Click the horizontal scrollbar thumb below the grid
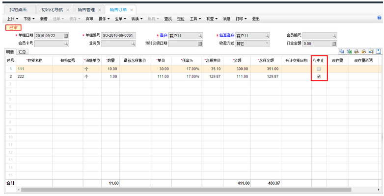 (186, 190)
